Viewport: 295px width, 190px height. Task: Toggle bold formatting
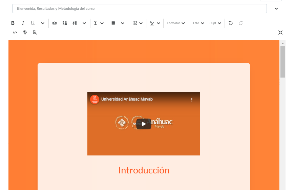(13, 23)
